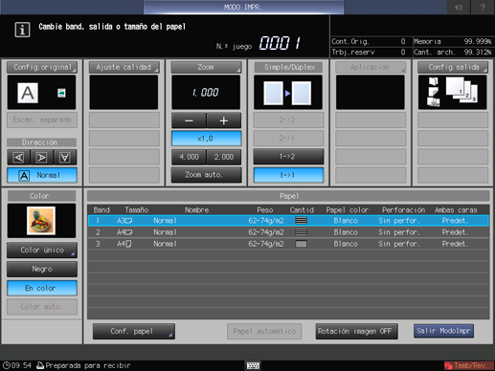Click the Trbj.reserv counter value
The height and width of the screenshot is (371, 495).
click(403, 52)
